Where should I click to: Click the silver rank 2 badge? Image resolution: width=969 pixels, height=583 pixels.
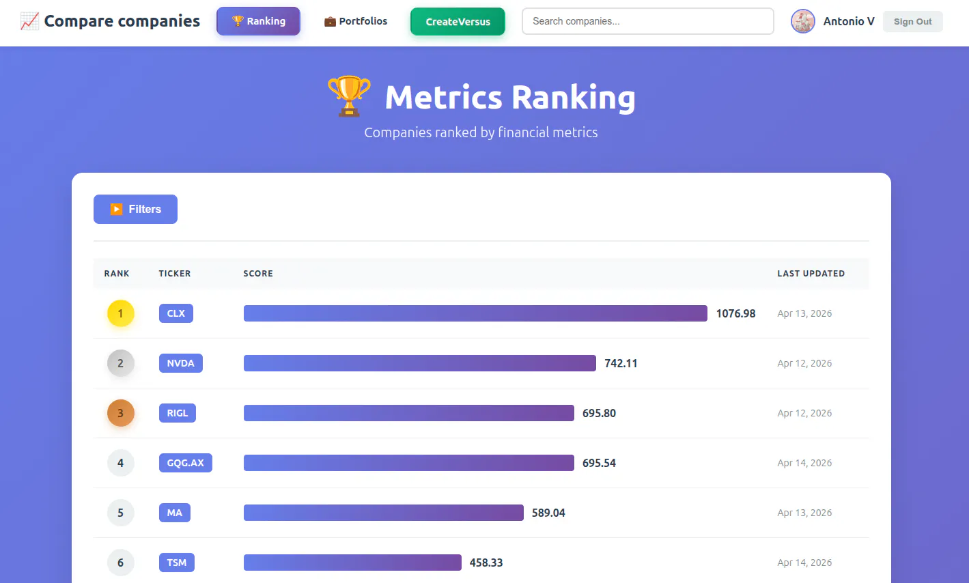pos(121,363)
